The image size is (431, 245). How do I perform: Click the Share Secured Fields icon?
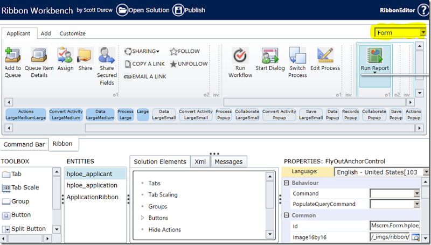tap(107, 55)
